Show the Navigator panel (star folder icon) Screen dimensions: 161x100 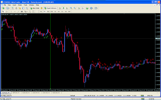pyautogui.click(x=20, y=8)
